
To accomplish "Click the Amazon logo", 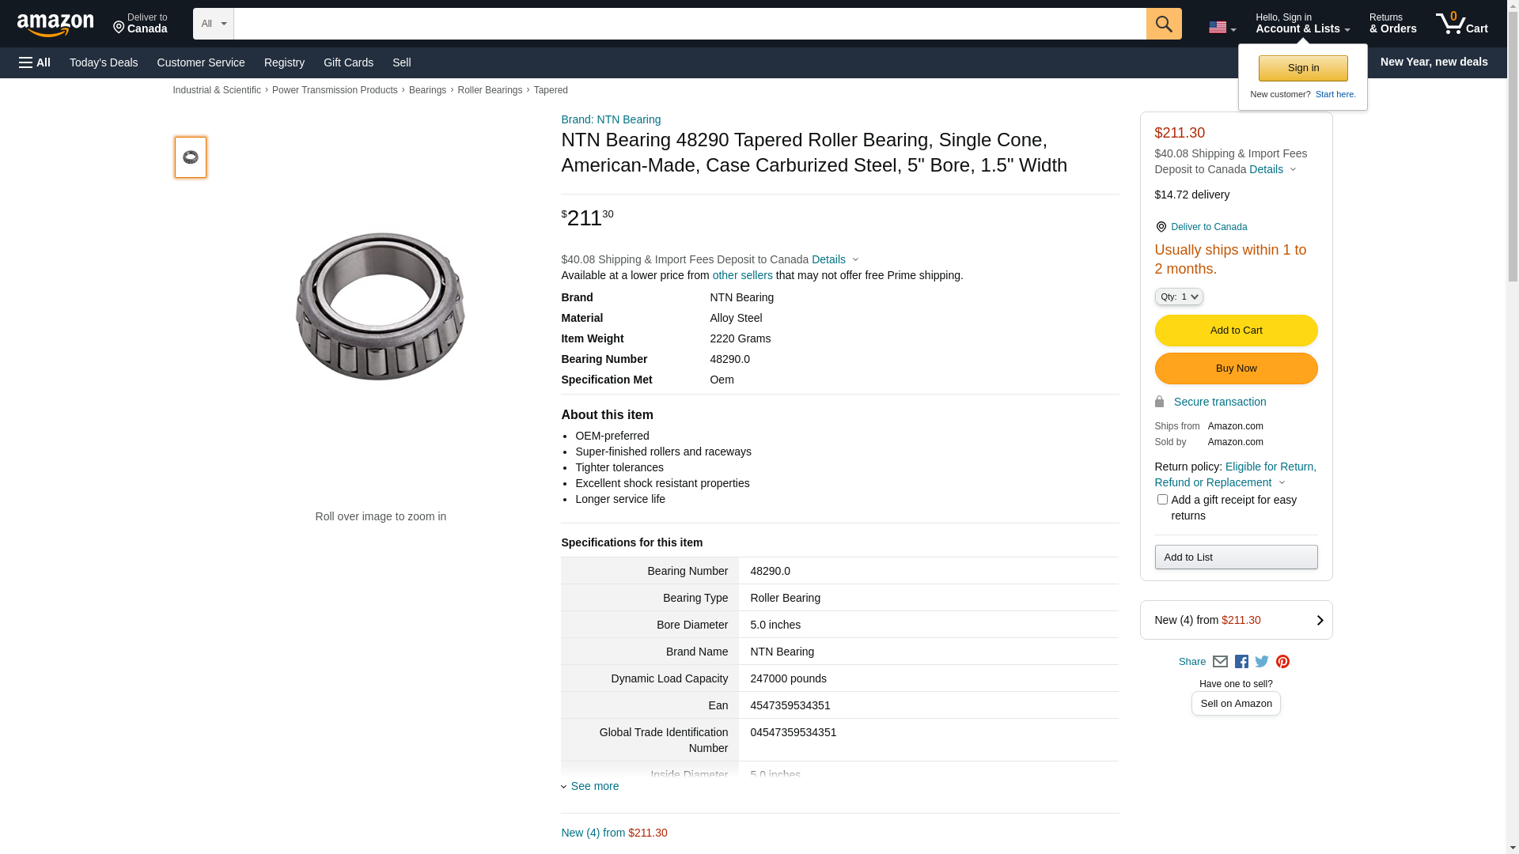I will click(55, 25).
